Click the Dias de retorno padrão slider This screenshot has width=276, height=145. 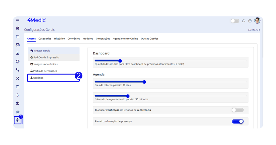click(144, 82)
